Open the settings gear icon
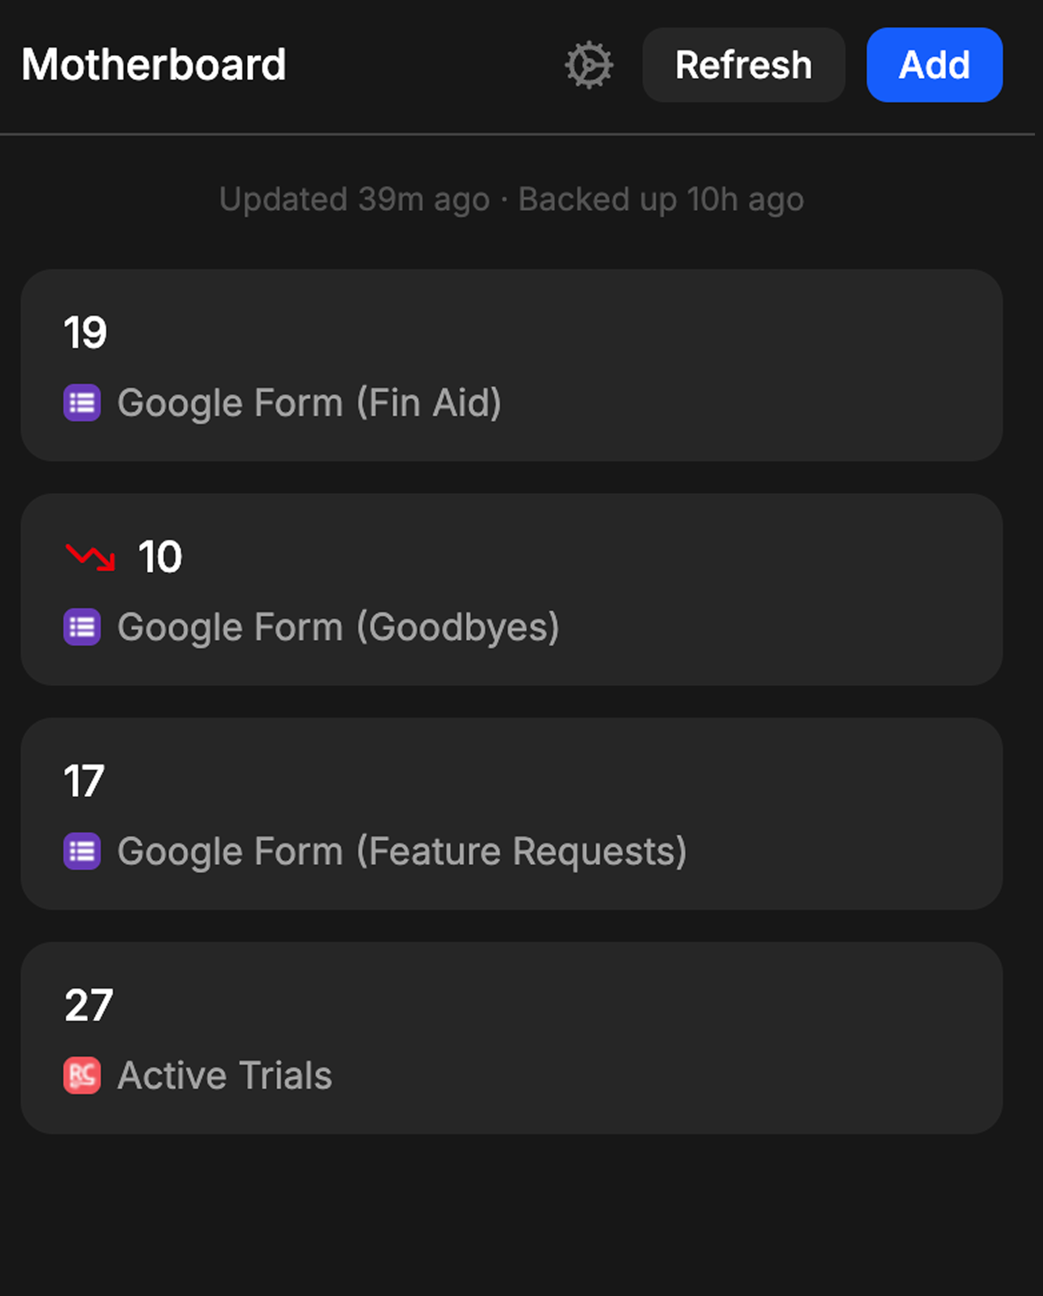 (588, 65)
